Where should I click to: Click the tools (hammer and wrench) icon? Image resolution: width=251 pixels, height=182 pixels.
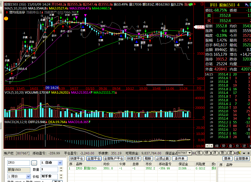coord(239,153)
